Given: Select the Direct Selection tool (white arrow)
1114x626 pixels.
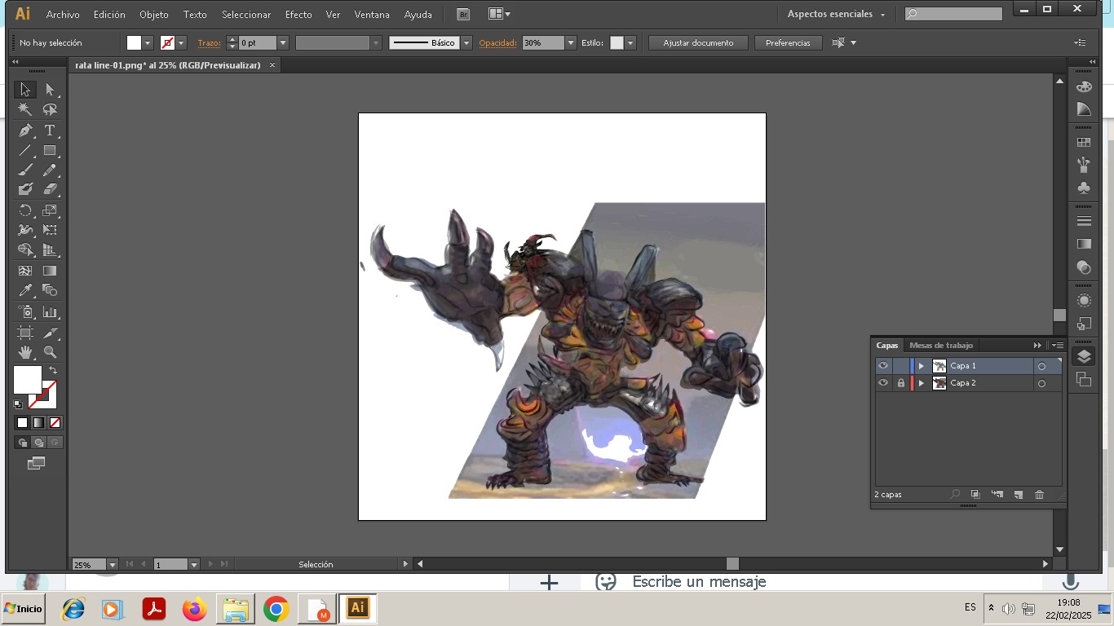Looking at the screenshot, I should pyautogui.click(x=50, y=90).
